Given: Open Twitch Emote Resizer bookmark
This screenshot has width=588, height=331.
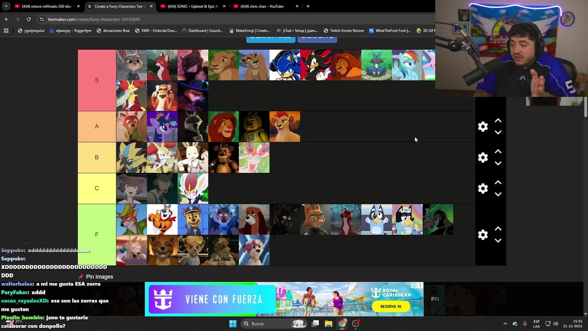Looking at the screenshot, I should (x=344, y=31).
